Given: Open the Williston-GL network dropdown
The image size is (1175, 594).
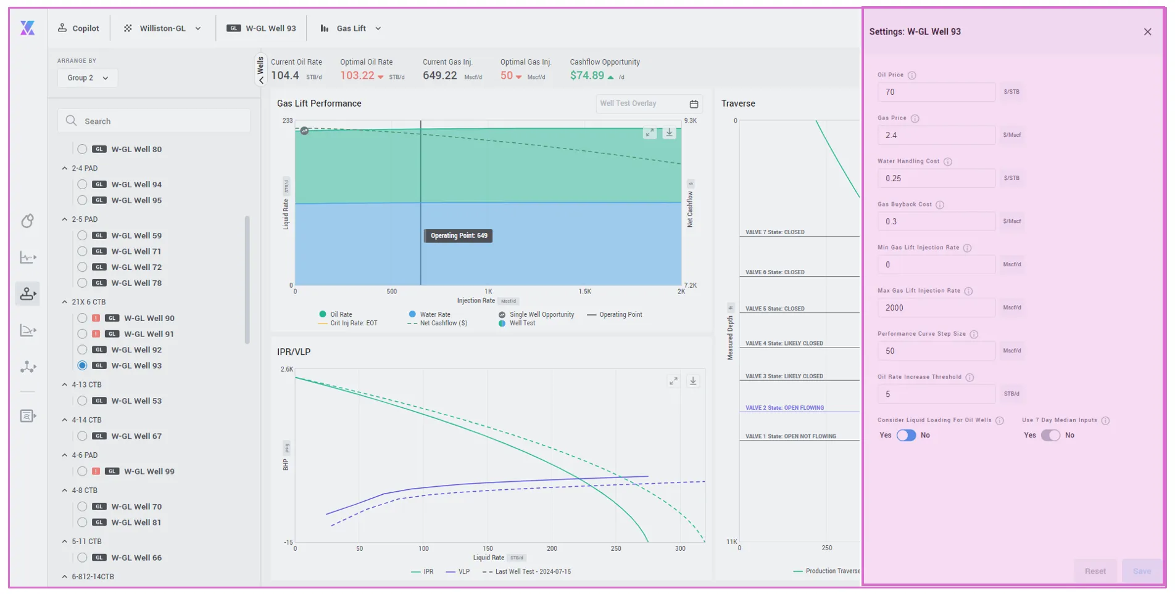Looking at the screenshot, I should coord(163,28).
